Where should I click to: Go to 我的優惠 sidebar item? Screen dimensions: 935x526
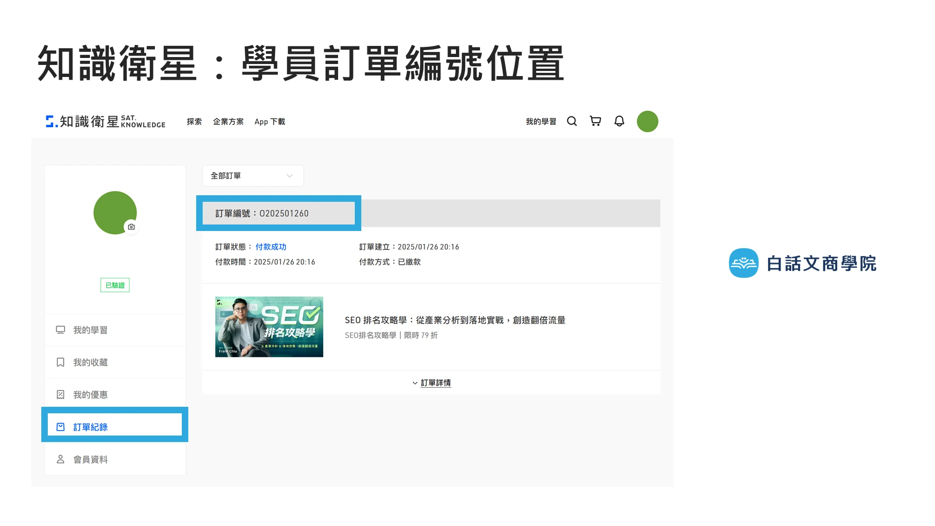(x=90, y=395)
